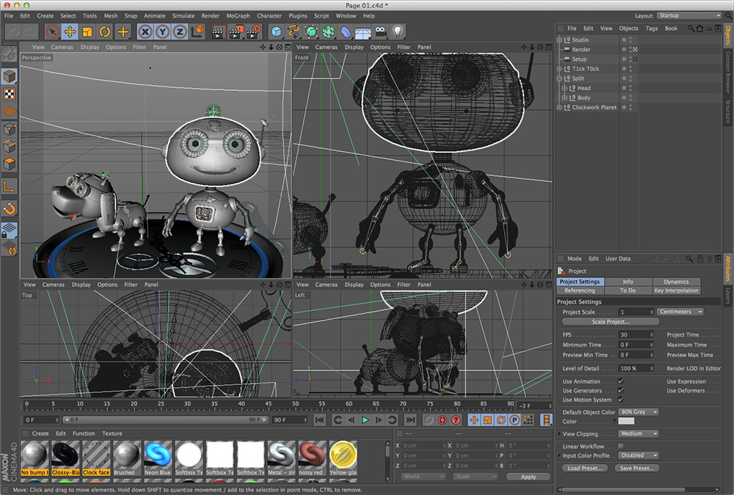
Task: Click the Load Preset... button
Action: tap(585, 468)
